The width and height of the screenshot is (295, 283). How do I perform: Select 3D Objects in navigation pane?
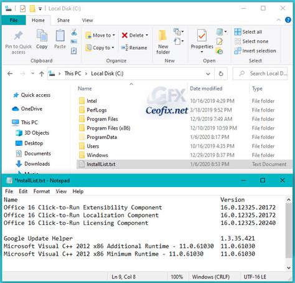point(32,133)
